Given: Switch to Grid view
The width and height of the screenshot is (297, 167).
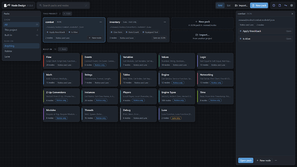Looking at the screenshot, I should pyautogui.click(x=220, y=6).
